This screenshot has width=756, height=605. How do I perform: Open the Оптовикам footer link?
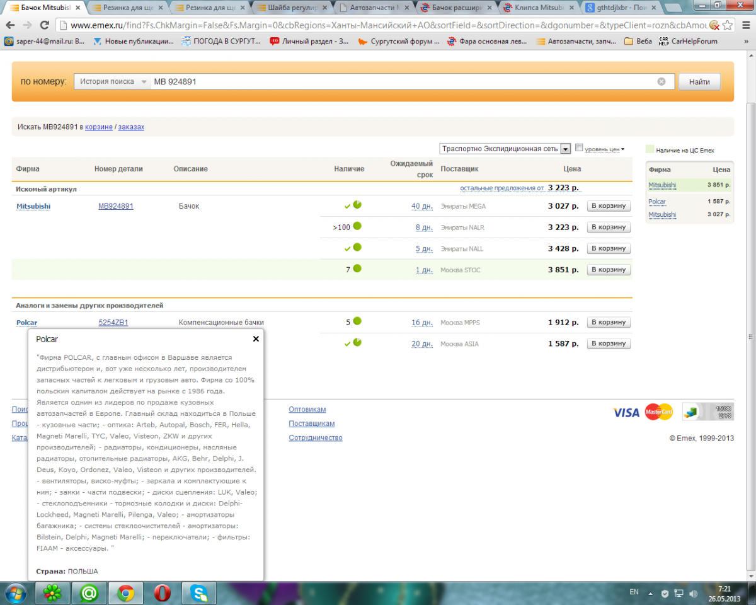coord(307,410)
